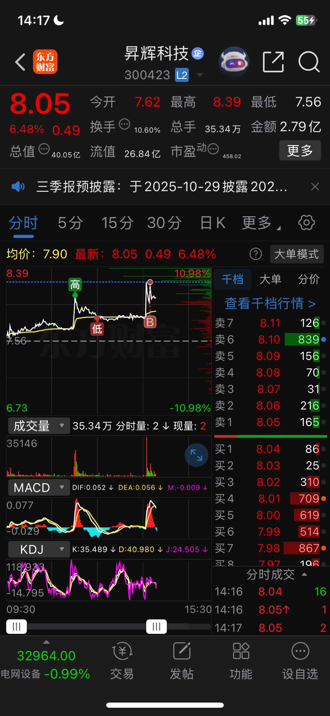Viewport: 330px width, 716px height.
Task: Tap the announcement speaker icon
Action: click(18, 187)
